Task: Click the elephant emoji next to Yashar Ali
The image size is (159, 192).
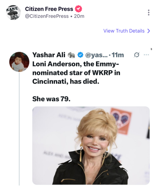Action: (x=71, y=55)
